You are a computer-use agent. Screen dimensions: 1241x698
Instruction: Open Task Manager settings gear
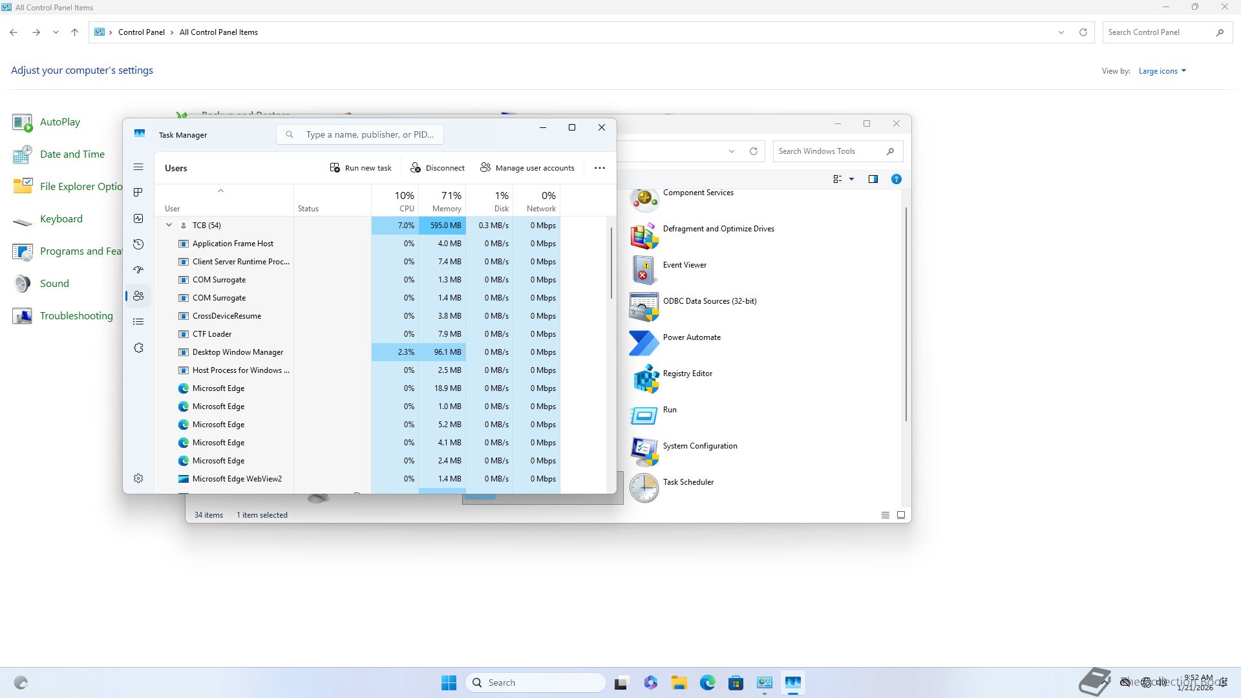tap(138, 478)
